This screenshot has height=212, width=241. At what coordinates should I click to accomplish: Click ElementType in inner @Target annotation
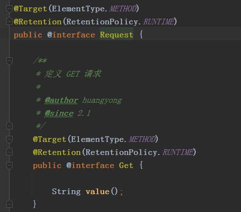pyautogui.click(x=97, y=139)
